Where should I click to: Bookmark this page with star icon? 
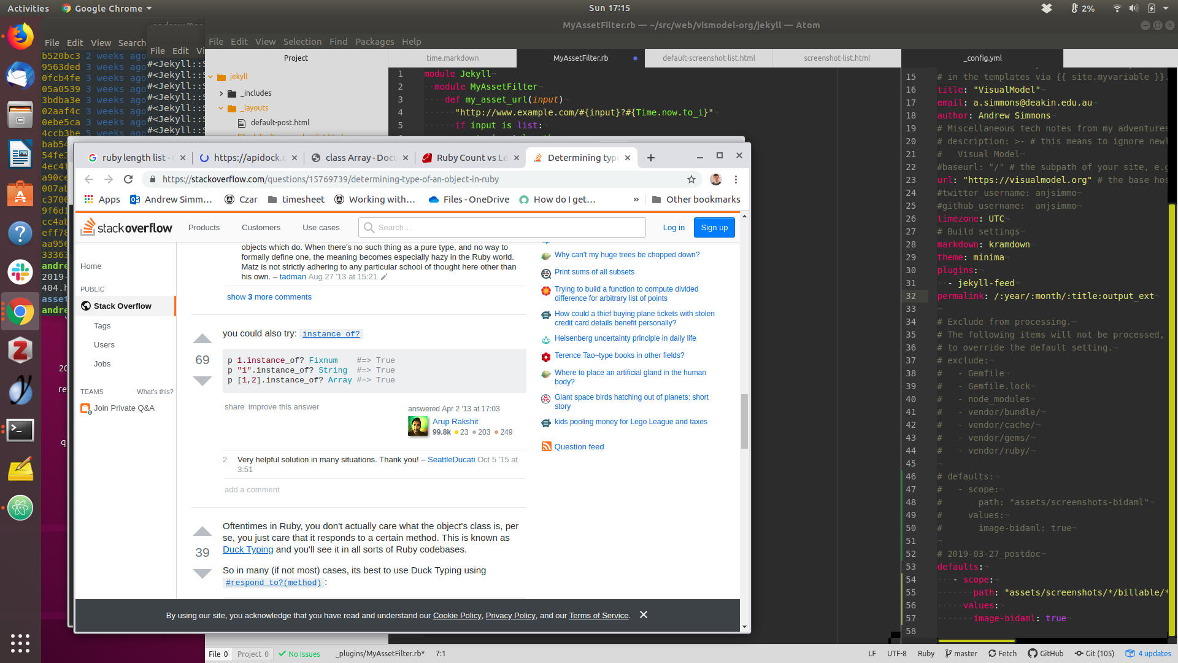coord(691,179)
